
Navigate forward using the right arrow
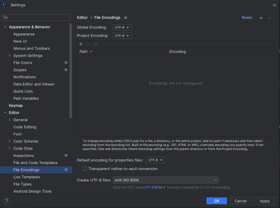coord(269,18)
